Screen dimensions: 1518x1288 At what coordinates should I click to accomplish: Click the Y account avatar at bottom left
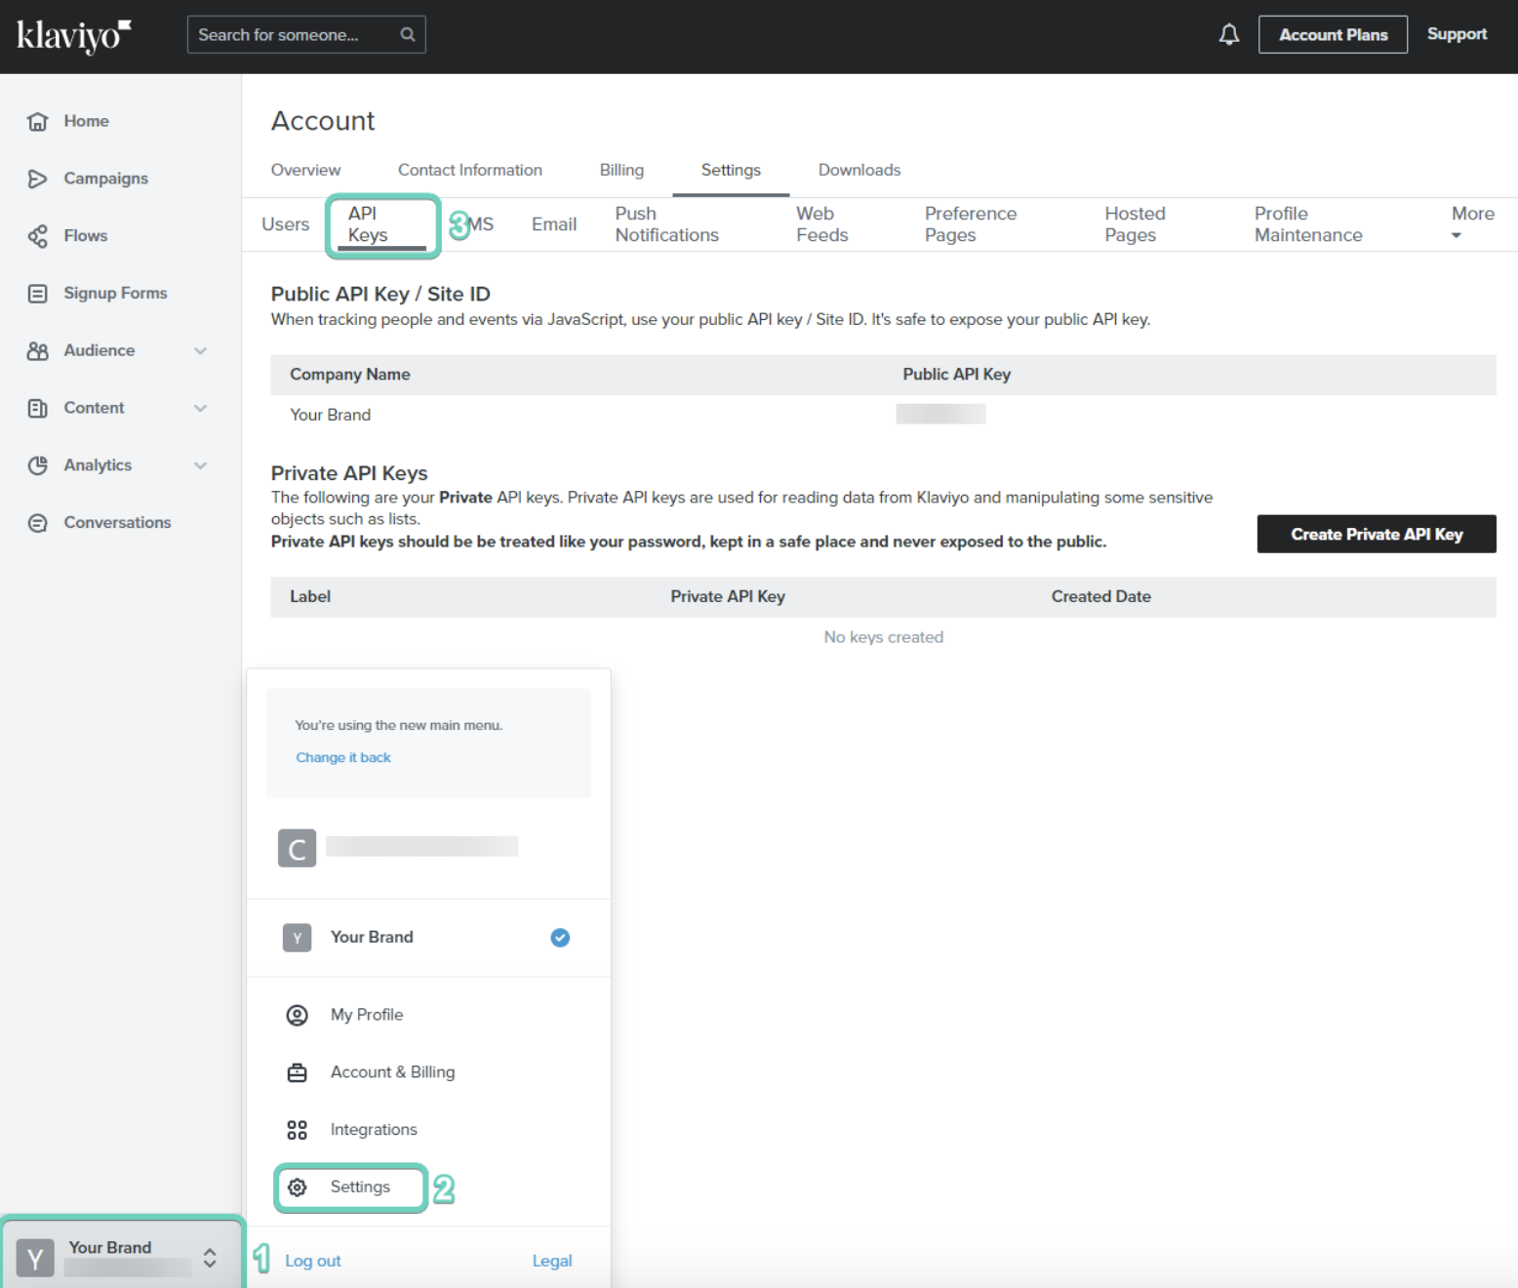tap(35, 1259)
